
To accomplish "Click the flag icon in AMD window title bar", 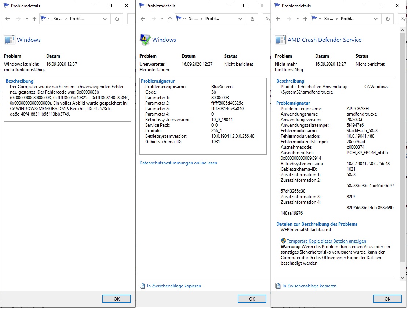I will tap(277, 6).
